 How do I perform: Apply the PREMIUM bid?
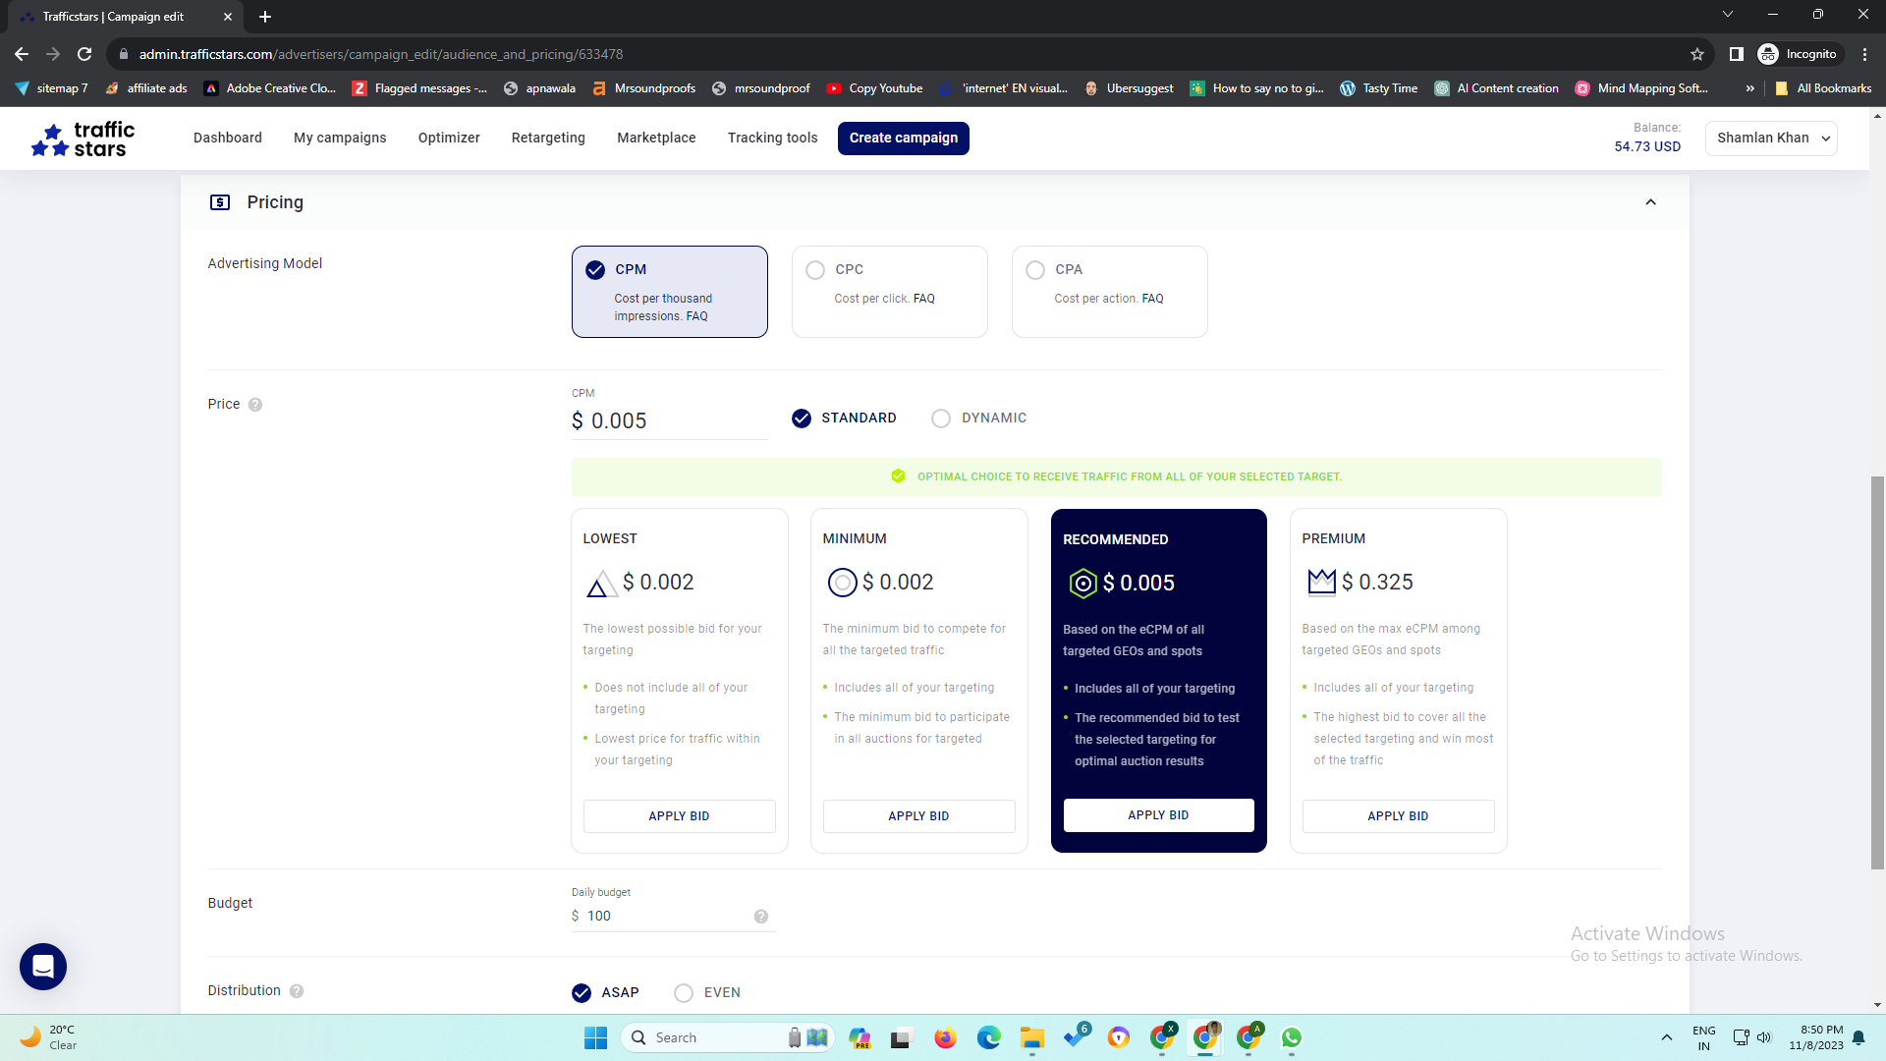(1399, 816)
